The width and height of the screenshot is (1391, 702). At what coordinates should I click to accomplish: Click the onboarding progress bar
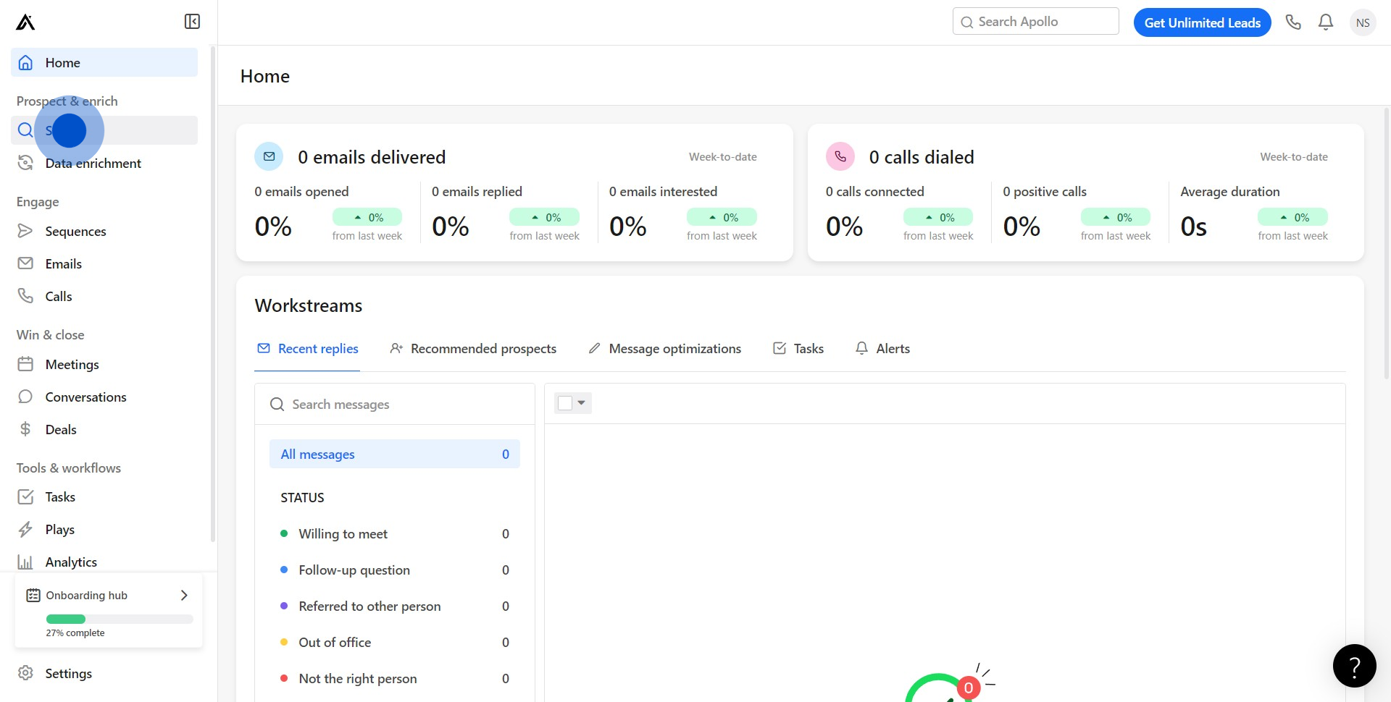tap(120, 619)
